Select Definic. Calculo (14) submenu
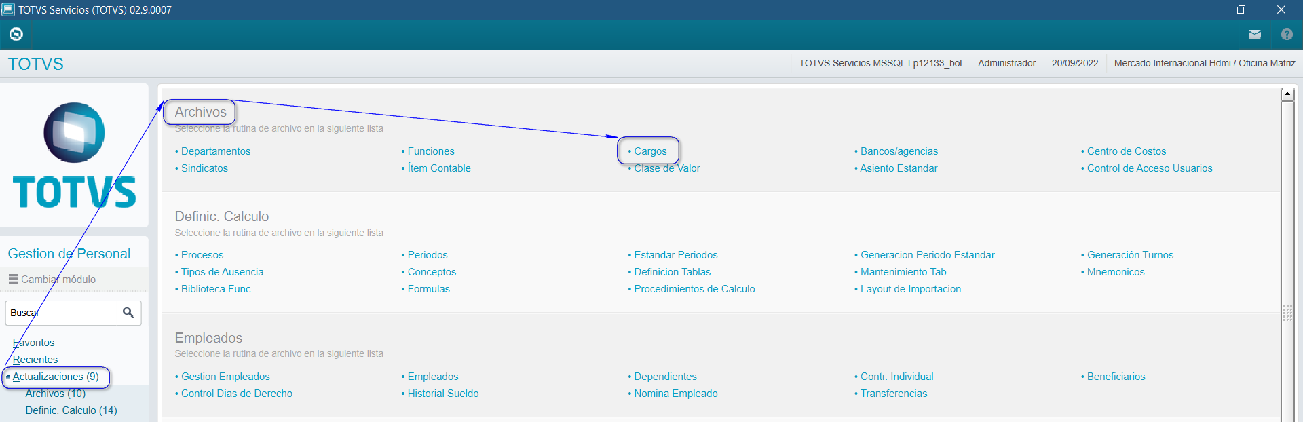The image size is (1303, 422). point(71,410)
